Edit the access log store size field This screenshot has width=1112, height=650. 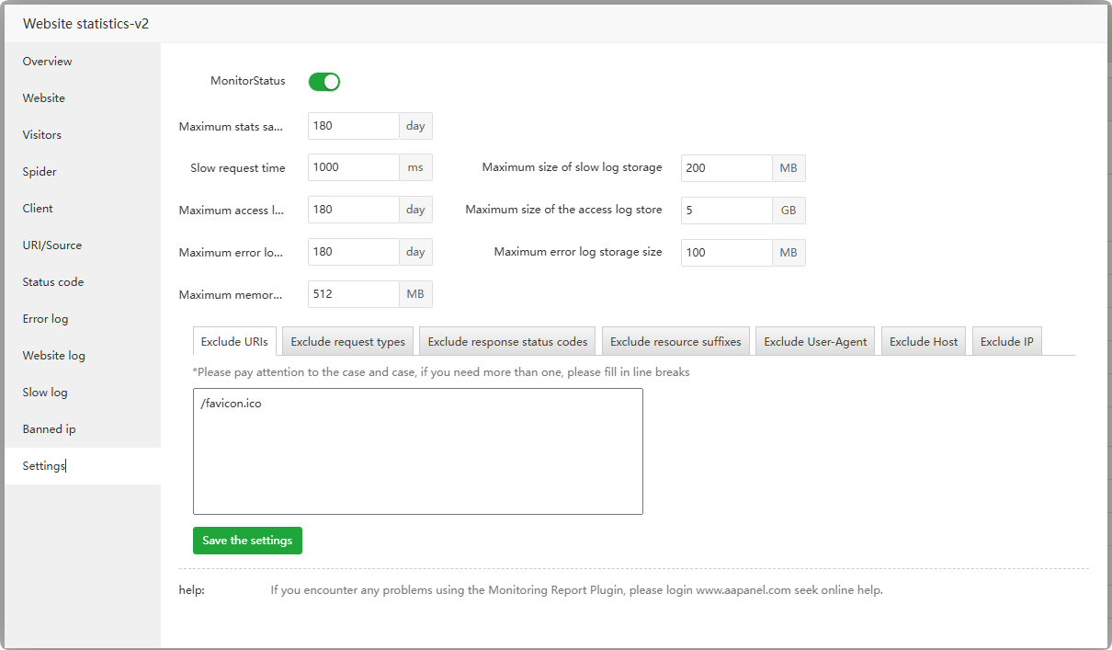pos(726,211)
